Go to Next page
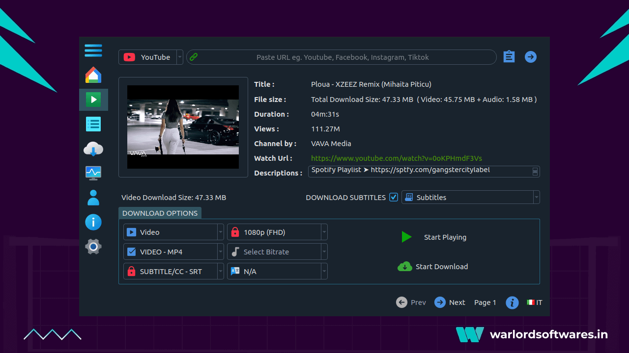This screenshot has width=629, height=353. pos(450,303)
